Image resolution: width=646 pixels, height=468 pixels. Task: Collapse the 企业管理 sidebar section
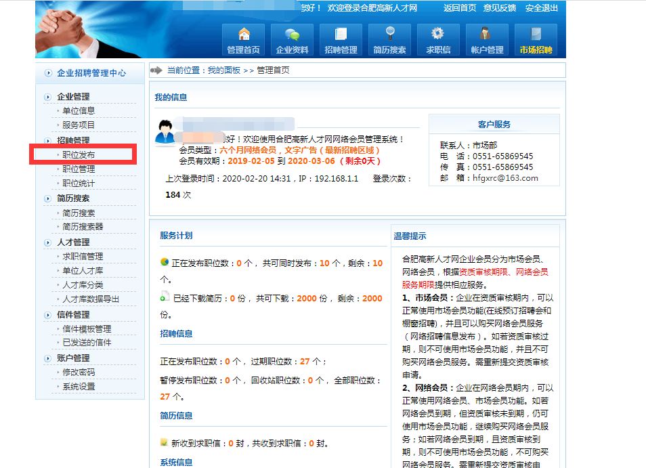tap(72, 97)
